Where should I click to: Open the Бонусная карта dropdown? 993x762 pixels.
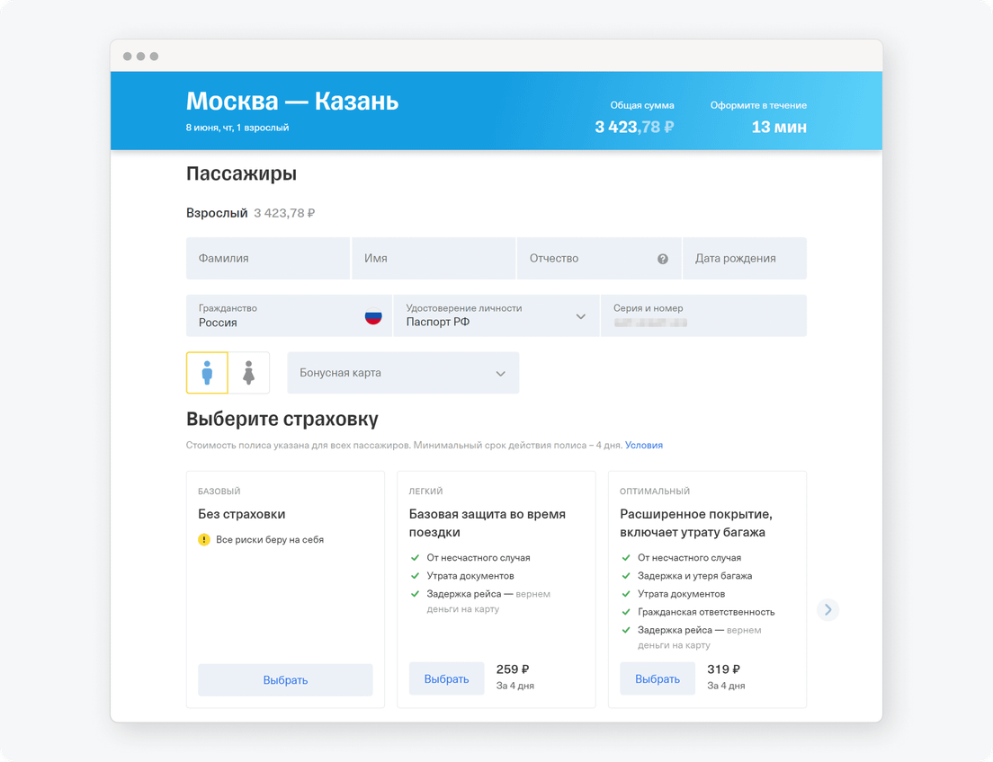tap(403, 373)
